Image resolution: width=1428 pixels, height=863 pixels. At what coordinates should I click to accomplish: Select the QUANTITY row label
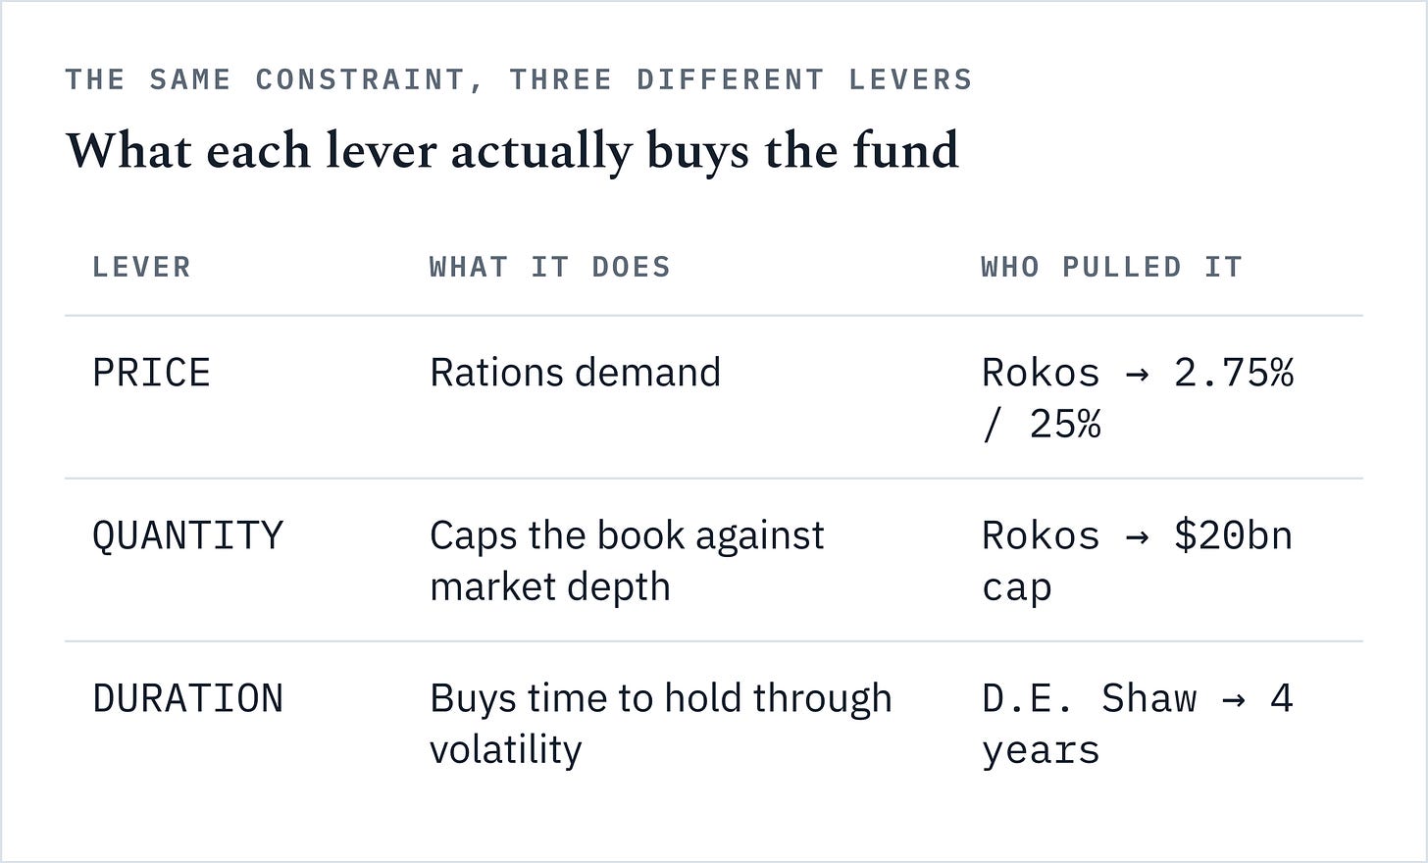187,535
